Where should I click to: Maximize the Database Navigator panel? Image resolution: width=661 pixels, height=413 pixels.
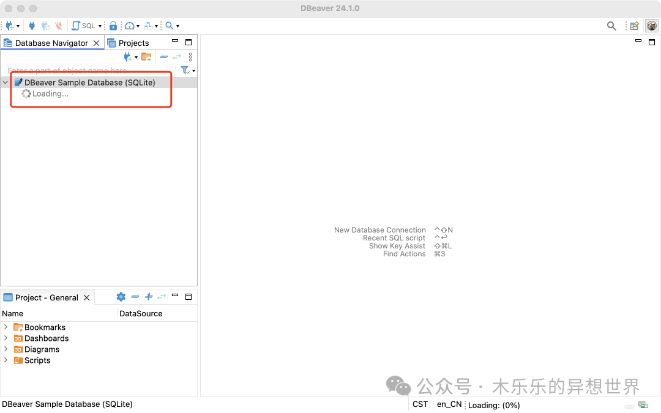click(x=189, y=42)
